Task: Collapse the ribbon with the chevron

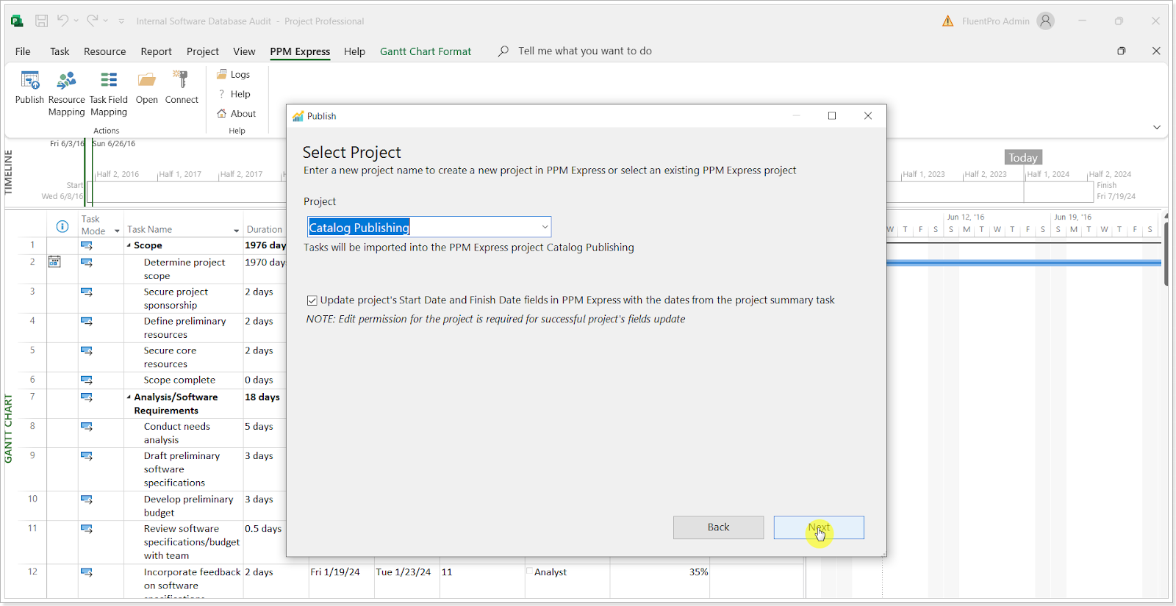Action: [x=1157, y=127]
